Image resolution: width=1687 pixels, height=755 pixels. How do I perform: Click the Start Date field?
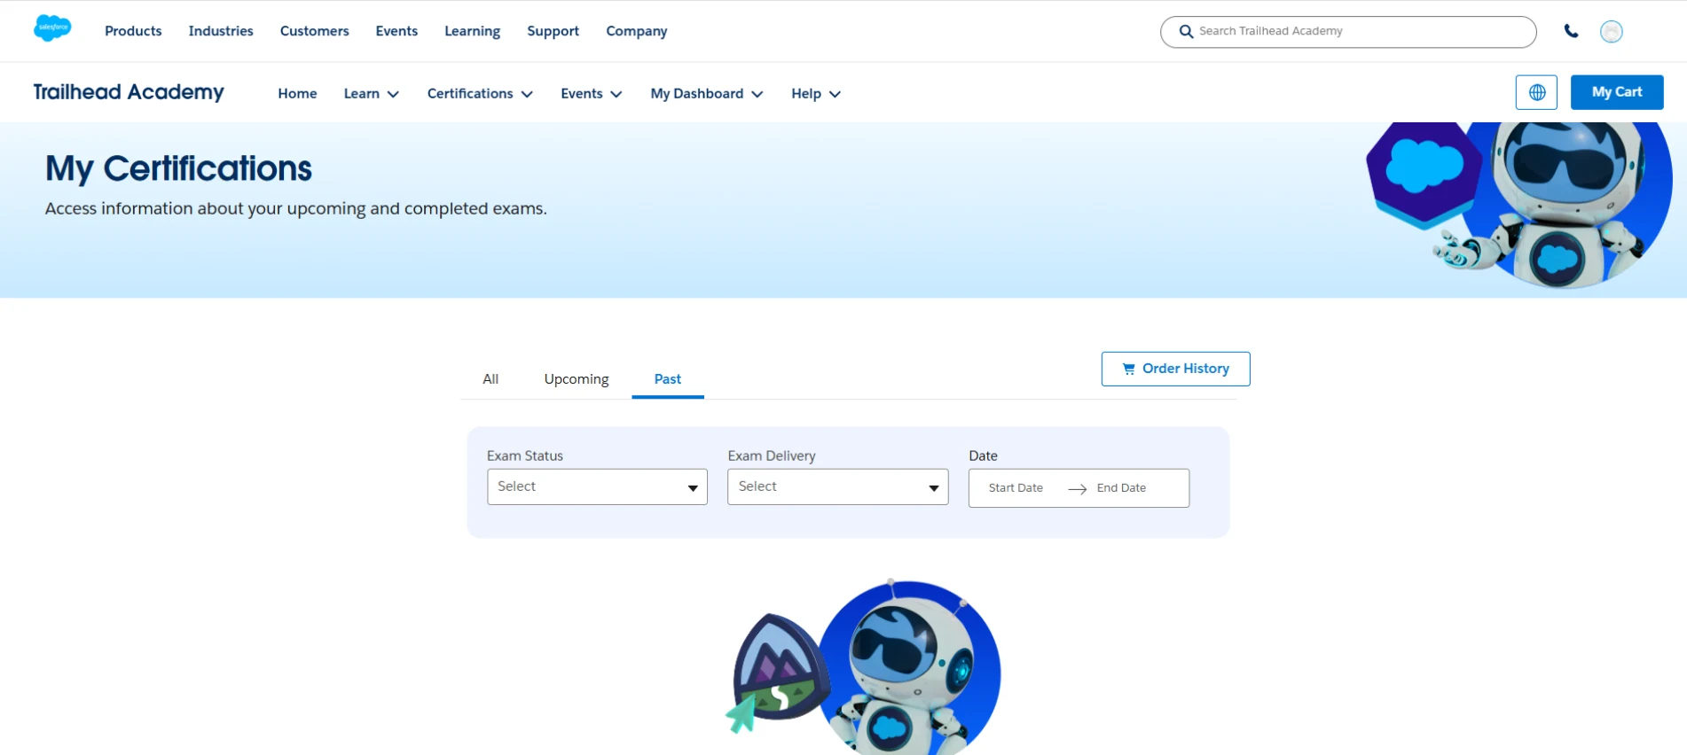[x=1016, y=488]
